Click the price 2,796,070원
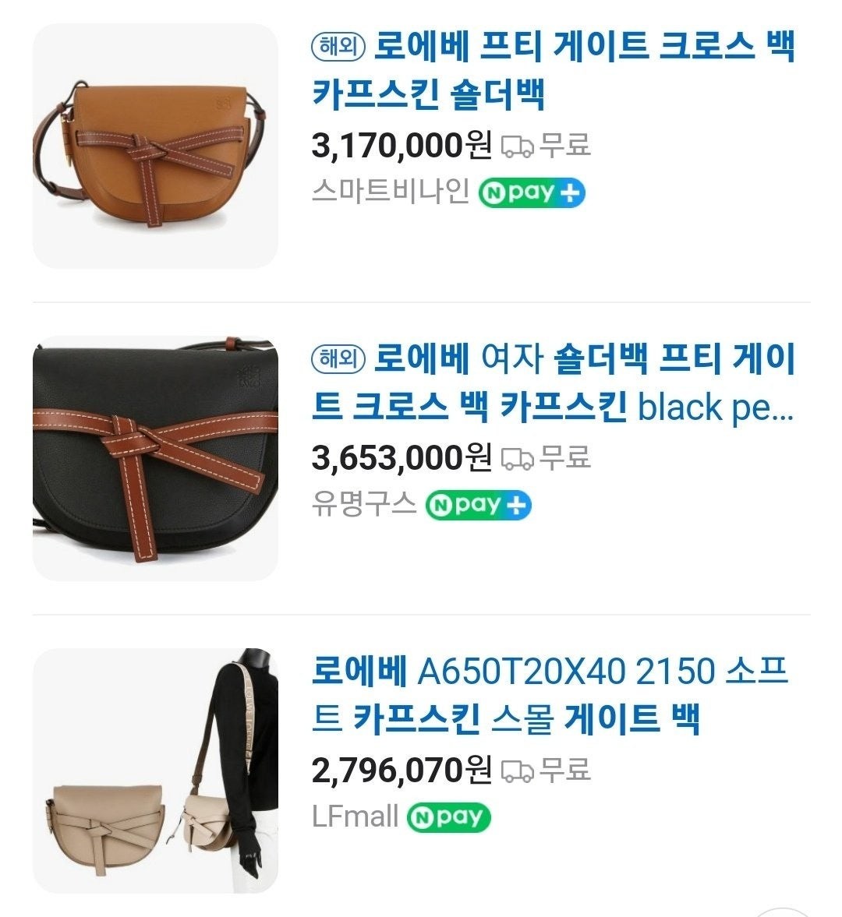 click(402, 770)
